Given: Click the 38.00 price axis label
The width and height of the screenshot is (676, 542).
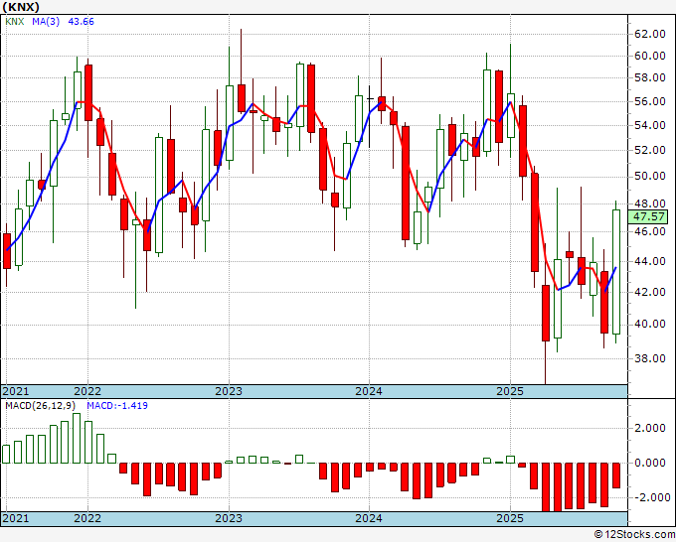Looking at the screenshot, I should click(x=650, y=358).
